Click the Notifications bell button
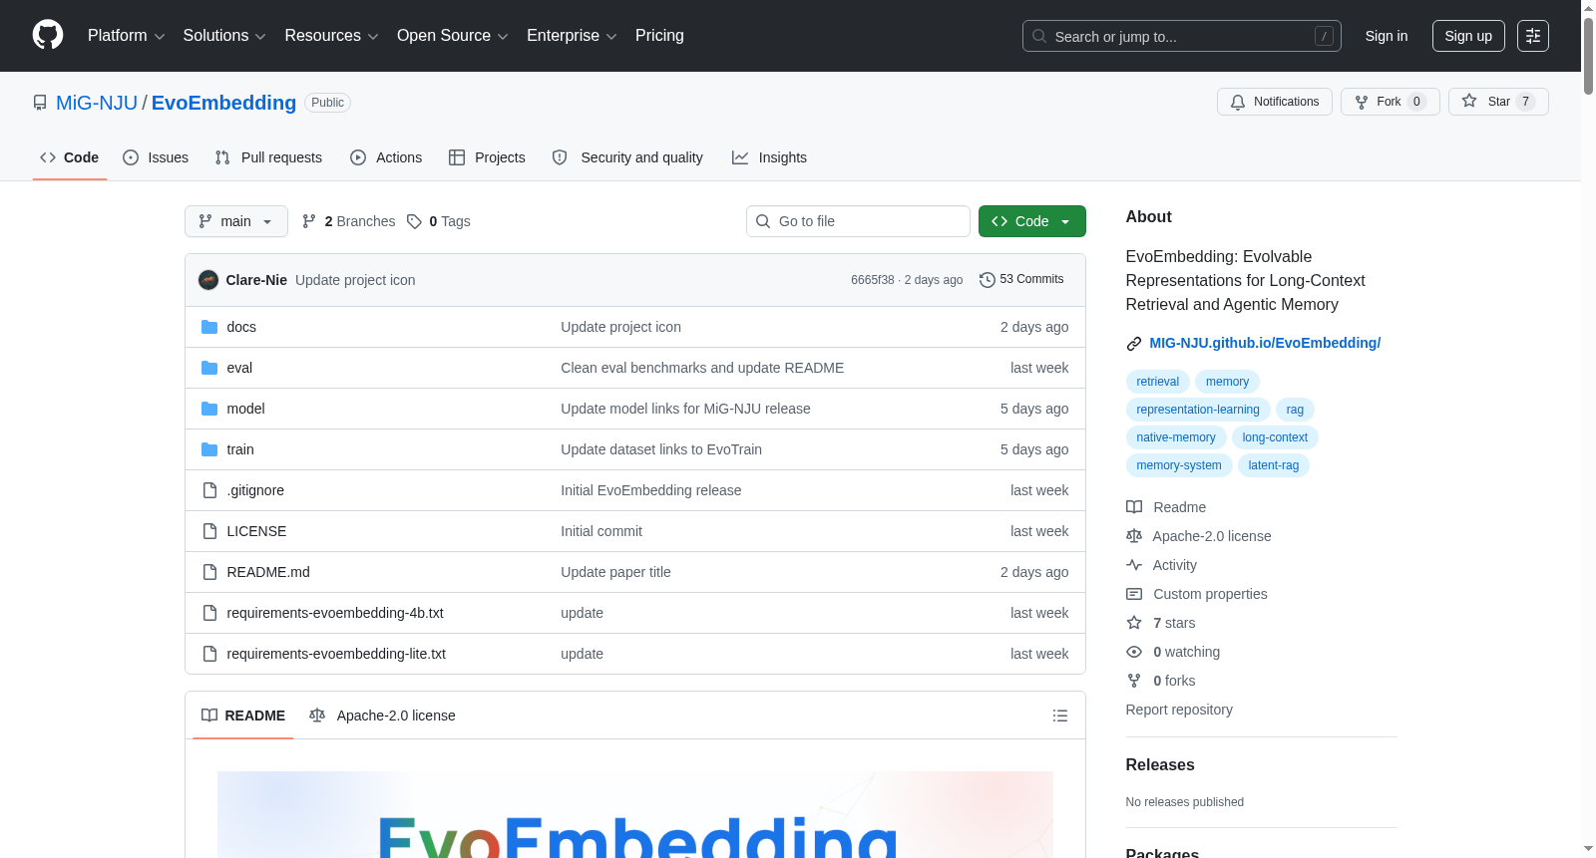The height and width of the screenshot is (858, 1596). (1275, 102)
